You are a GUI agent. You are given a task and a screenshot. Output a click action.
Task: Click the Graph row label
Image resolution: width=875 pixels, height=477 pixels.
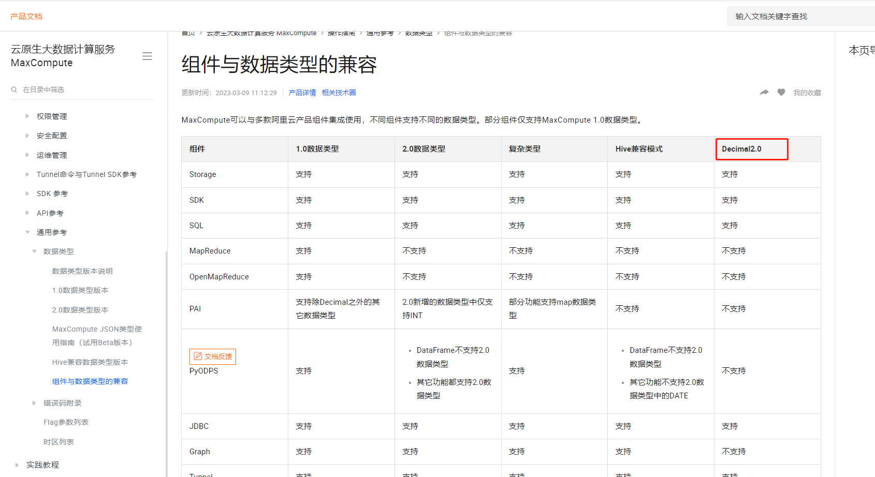pos(199,452)
